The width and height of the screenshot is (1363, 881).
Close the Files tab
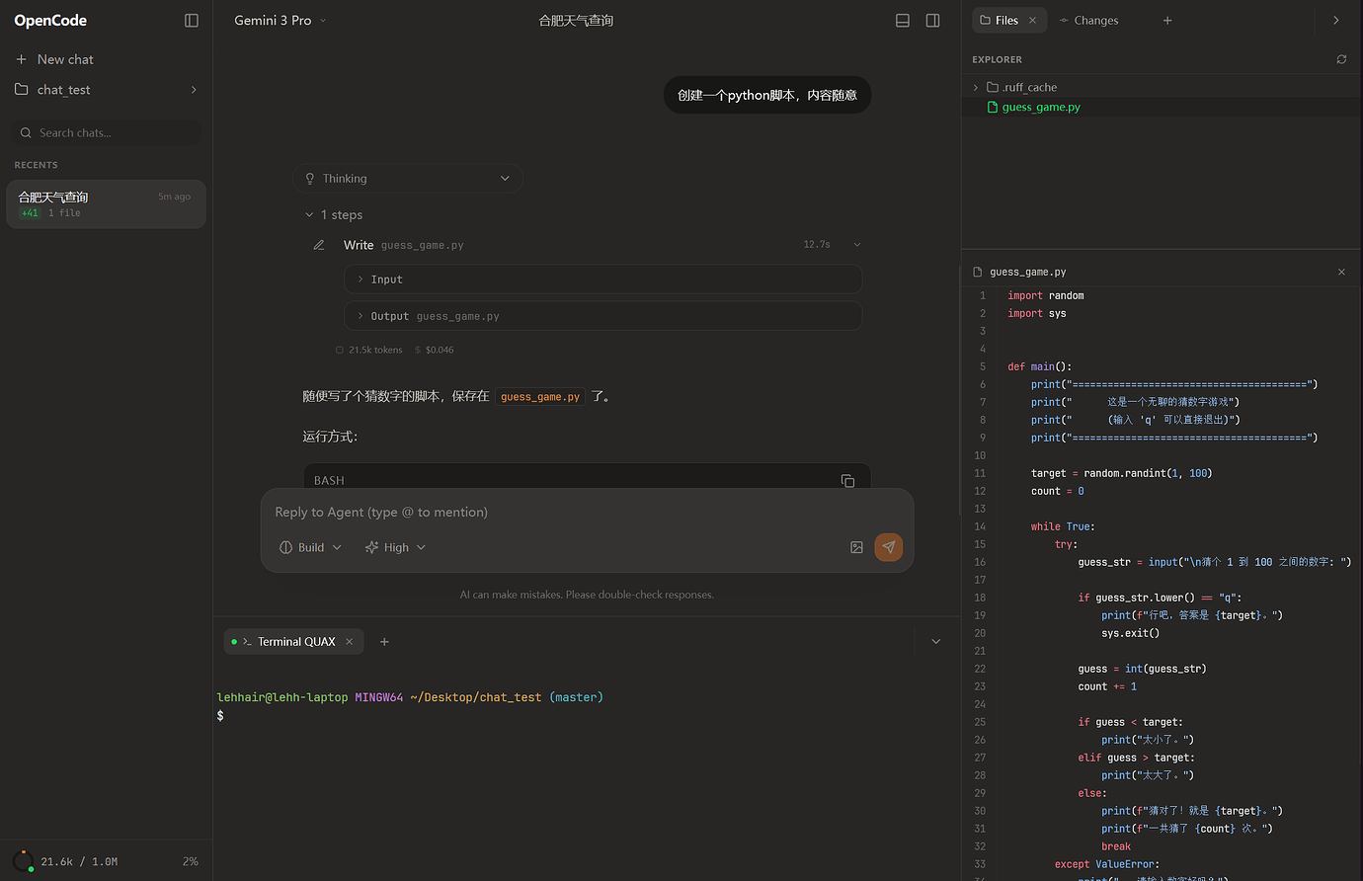1033,21
